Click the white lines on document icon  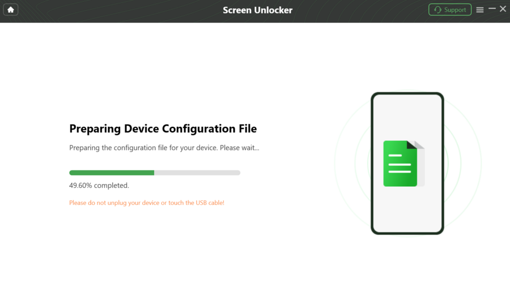399,164
